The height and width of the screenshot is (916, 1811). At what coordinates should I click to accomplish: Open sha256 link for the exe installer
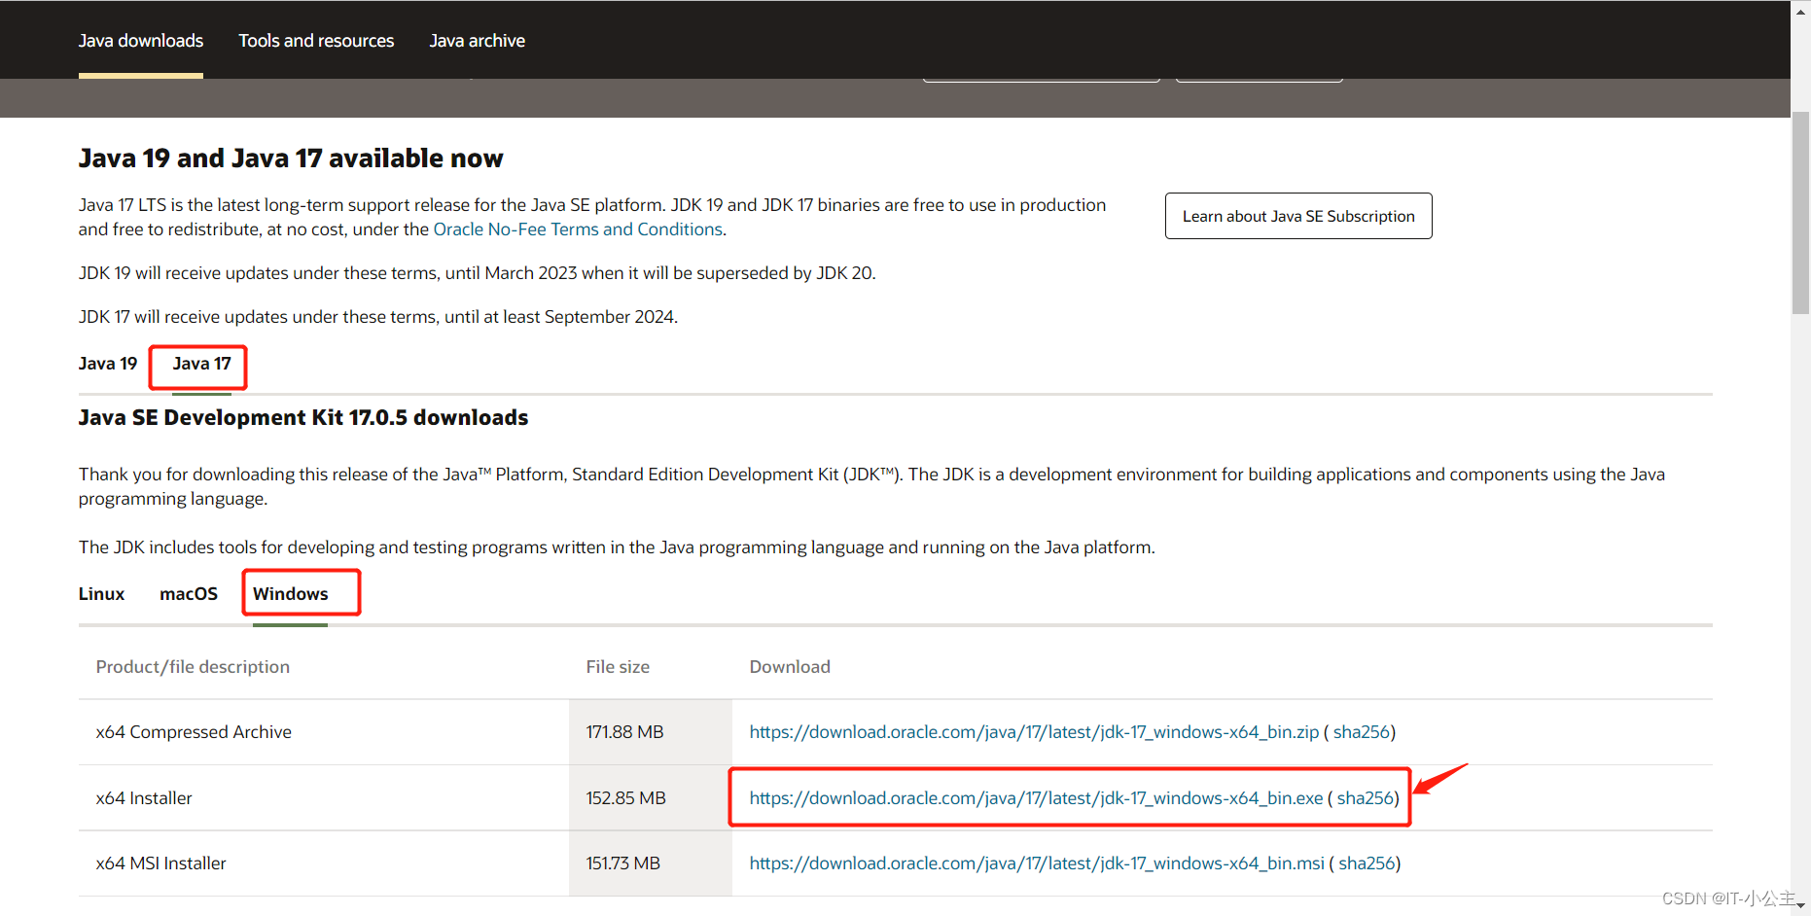pos(1366,798)
